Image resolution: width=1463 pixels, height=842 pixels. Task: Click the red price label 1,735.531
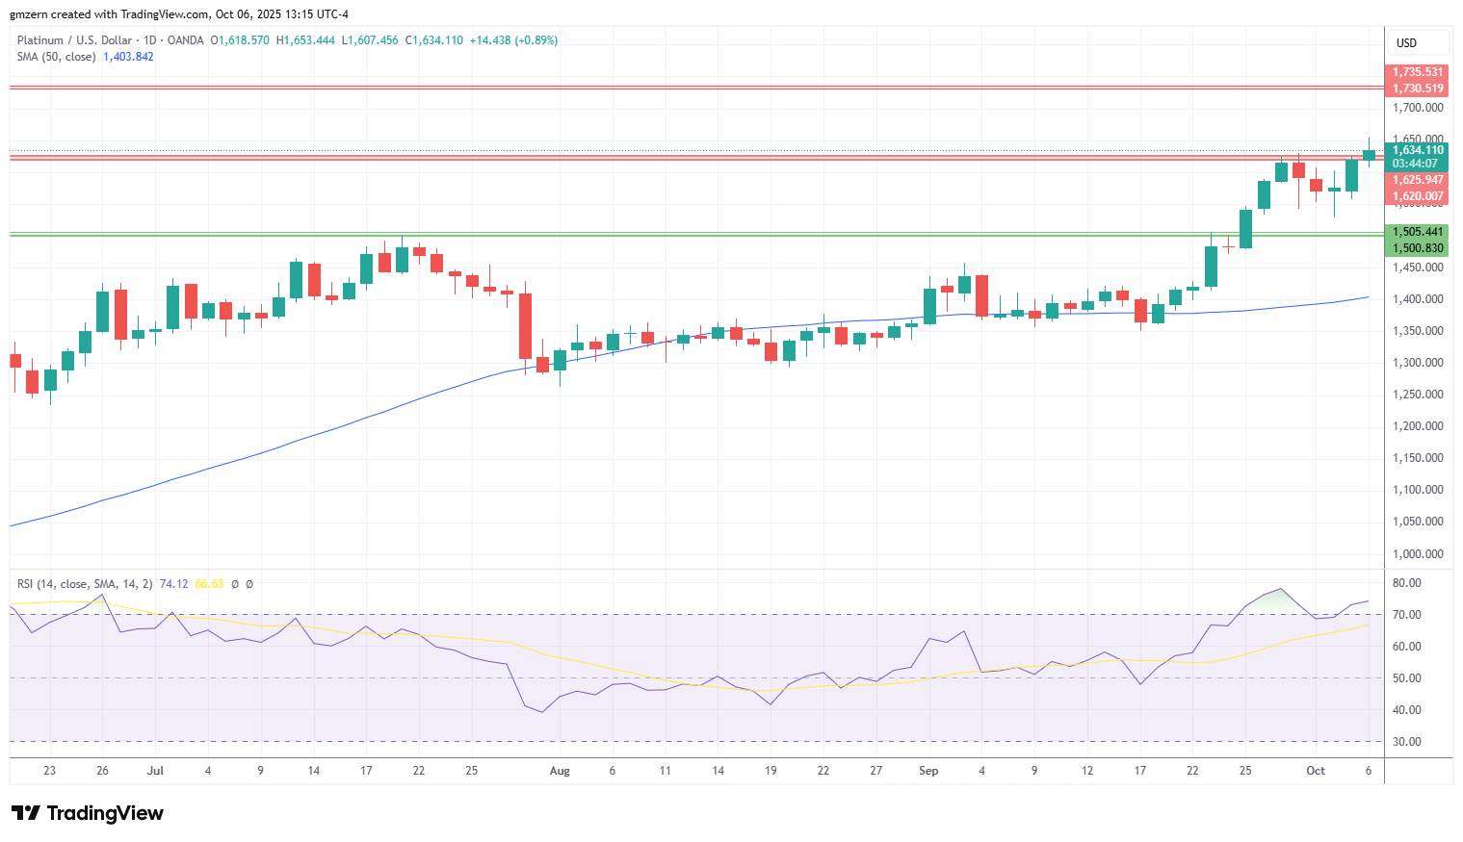click(x=1416, y=72)
